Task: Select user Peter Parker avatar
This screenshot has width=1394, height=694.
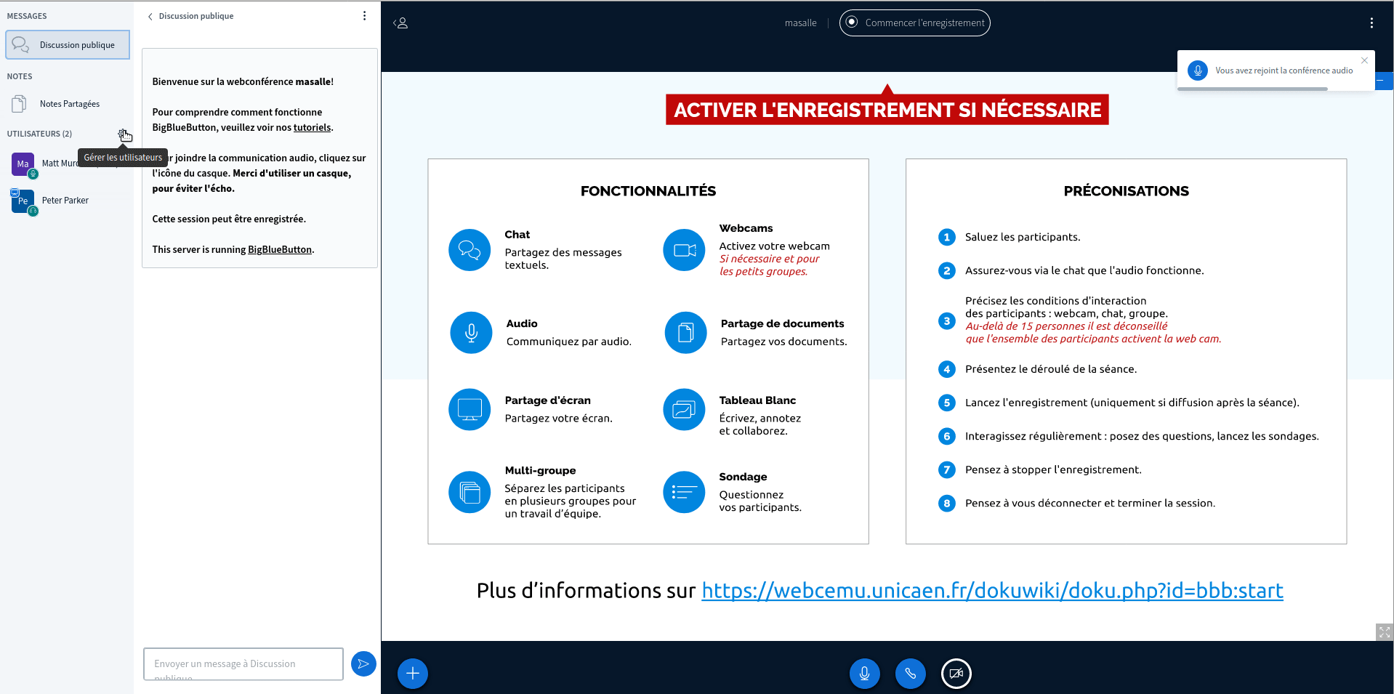Action: pyautogui.click(x=23, y=201)
